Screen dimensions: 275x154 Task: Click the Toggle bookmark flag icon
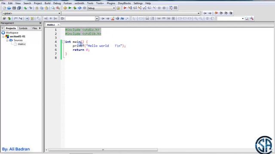pyautogui.click(x=216, y=13)
